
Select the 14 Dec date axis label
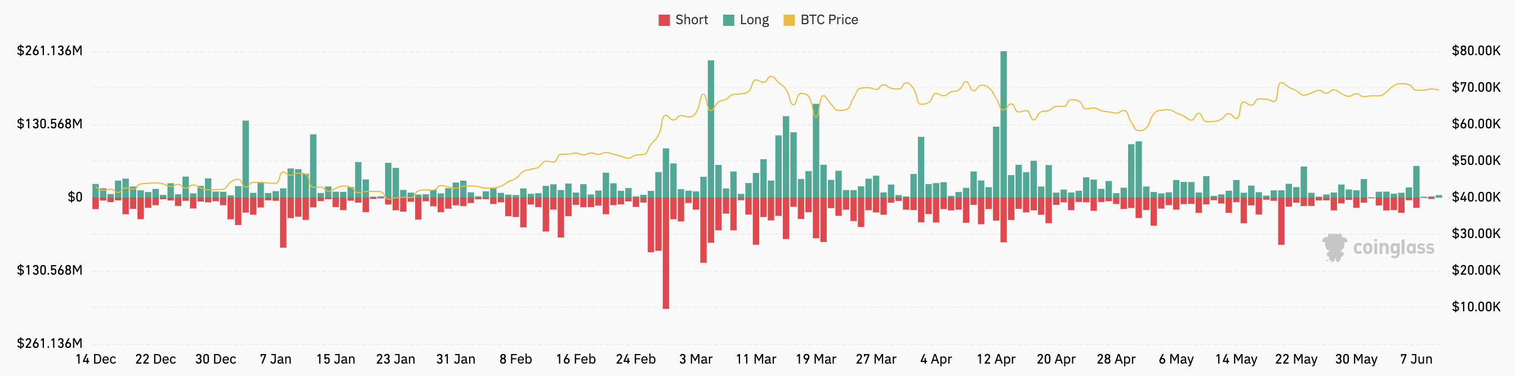(96, 359)
